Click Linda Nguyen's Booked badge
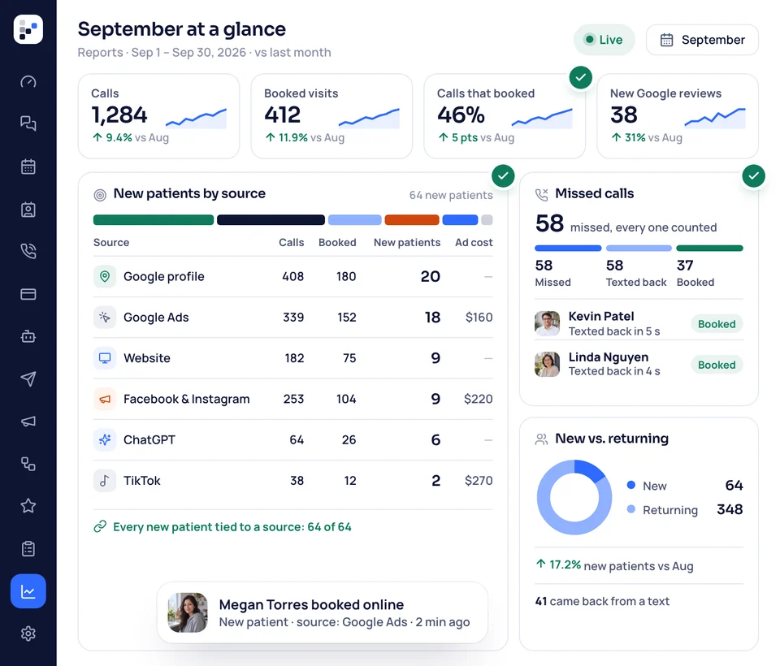Image resolution: width=780 pixels, height=666 pixels. pos(717,365)
